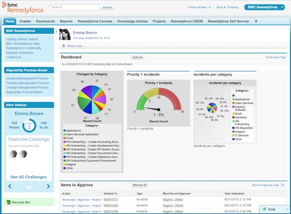Open approver Segers, Olivier for 00001051

[173, 199]
